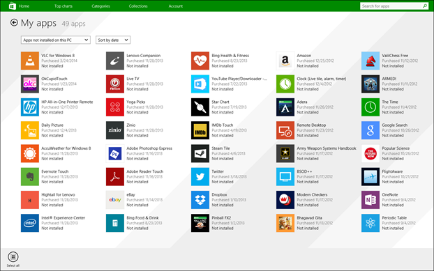Image resolution: width=434 pixels, height=271 pixels.
Task: Select the Intel Experience Center icon
Action: [x=30, y=223]
